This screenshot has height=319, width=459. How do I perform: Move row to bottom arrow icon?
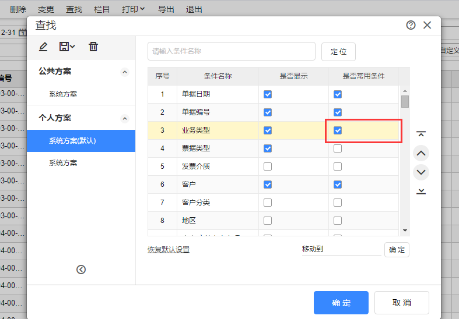click(421, 191)
